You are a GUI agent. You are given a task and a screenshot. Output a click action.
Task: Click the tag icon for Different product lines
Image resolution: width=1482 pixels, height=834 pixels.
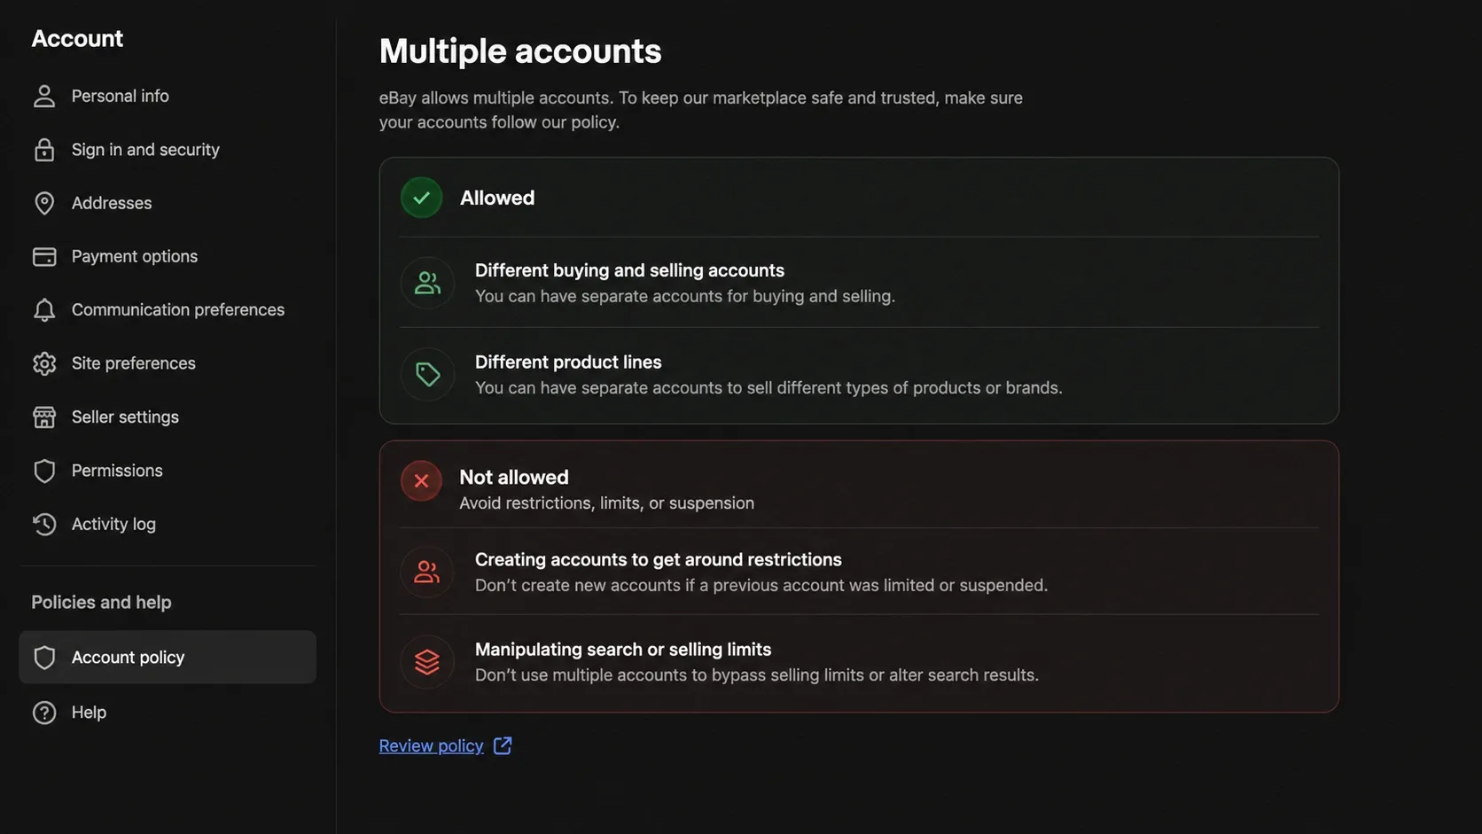pyautogui.click(x=427, y=374)
